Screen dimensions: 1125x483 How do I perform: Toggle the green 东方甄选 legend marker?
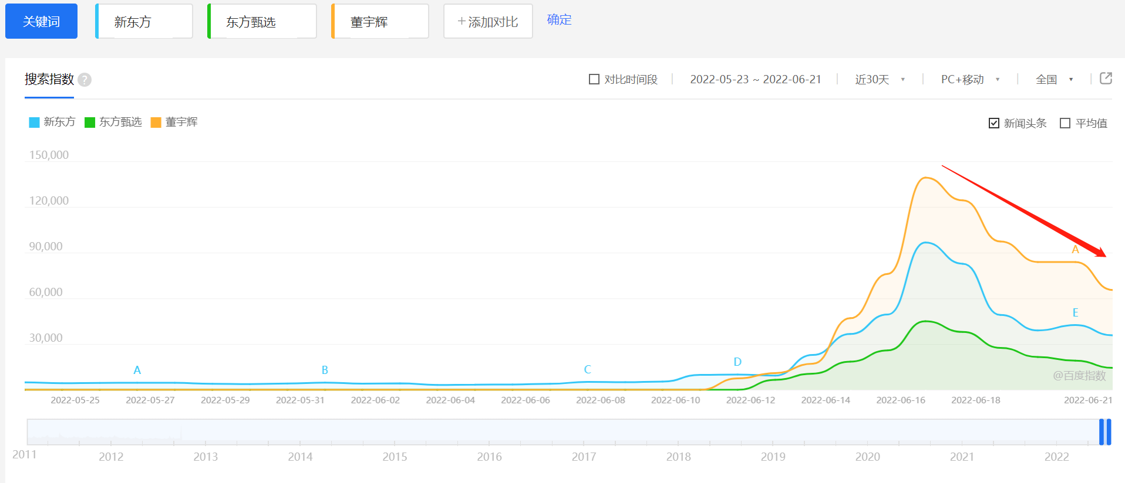pos(90,123)
